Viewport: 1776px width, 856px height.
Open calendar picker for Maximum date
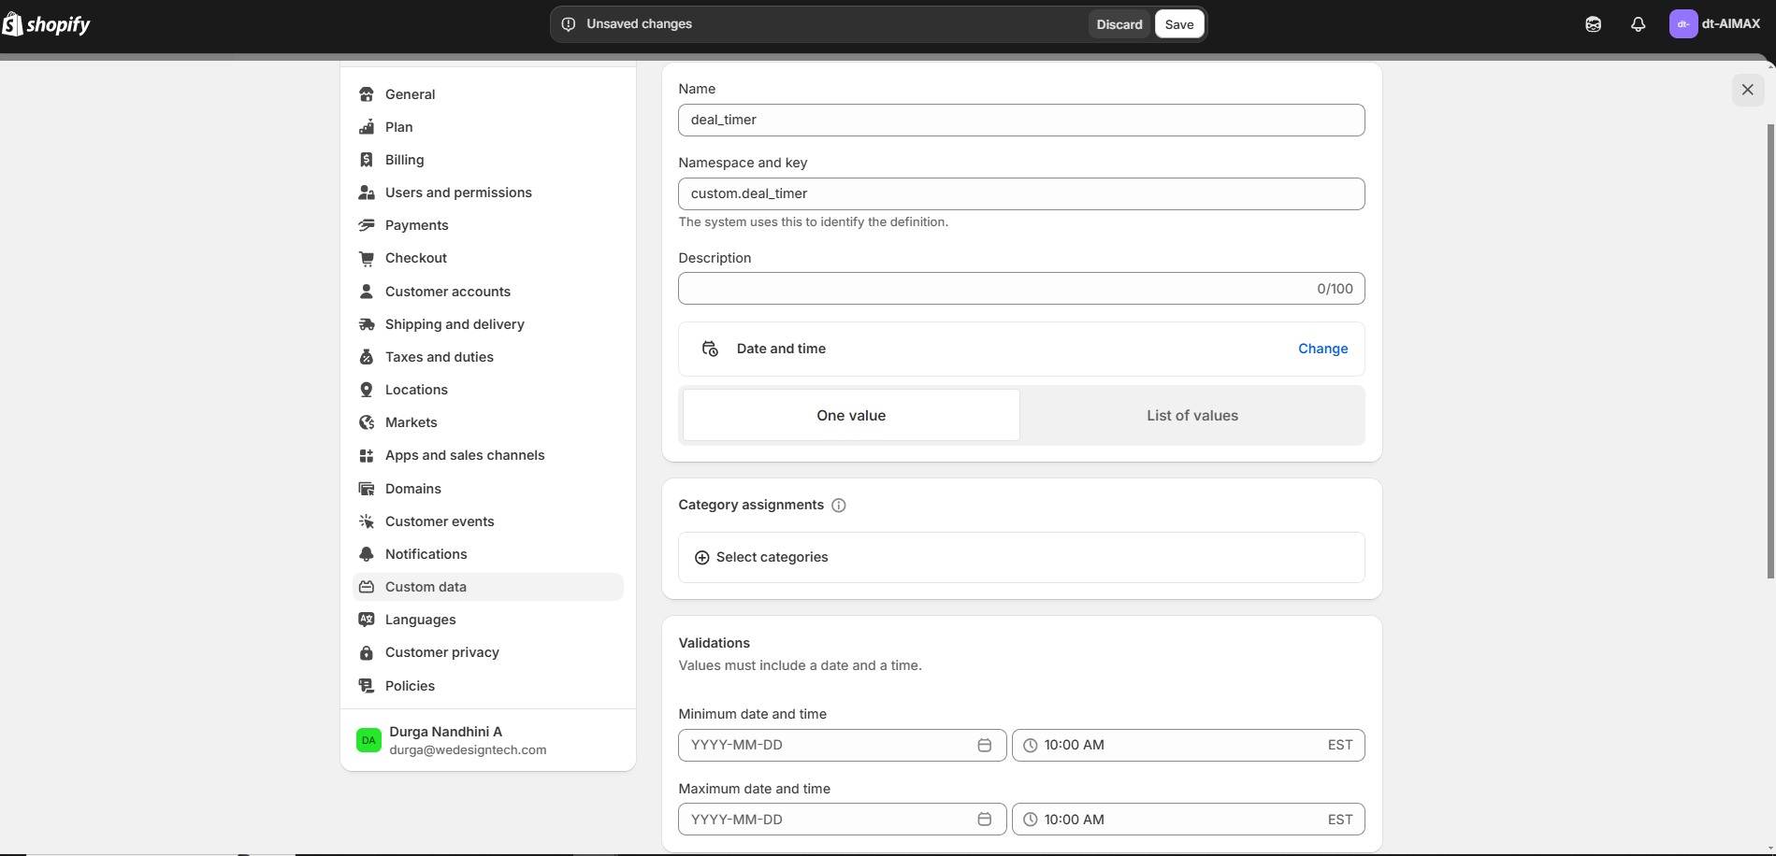point(984,820)
